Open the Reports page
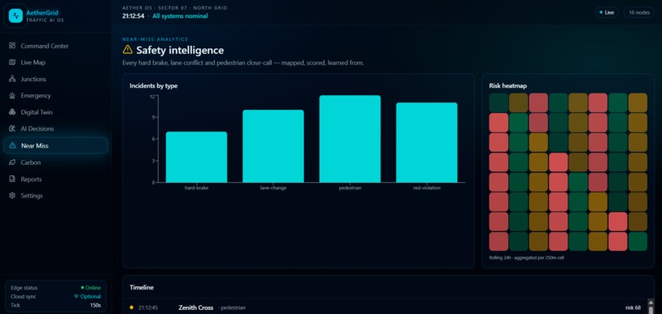Viewport: 662px width, 314px height. point(56,179)
